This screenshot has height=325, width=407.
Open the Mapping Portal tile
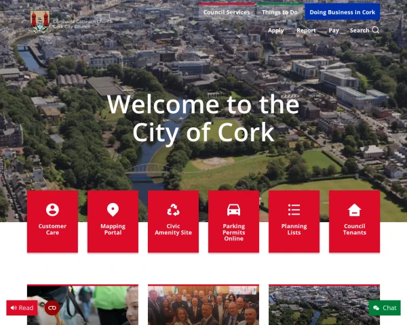pyautogui.click(x=113, y=221)
